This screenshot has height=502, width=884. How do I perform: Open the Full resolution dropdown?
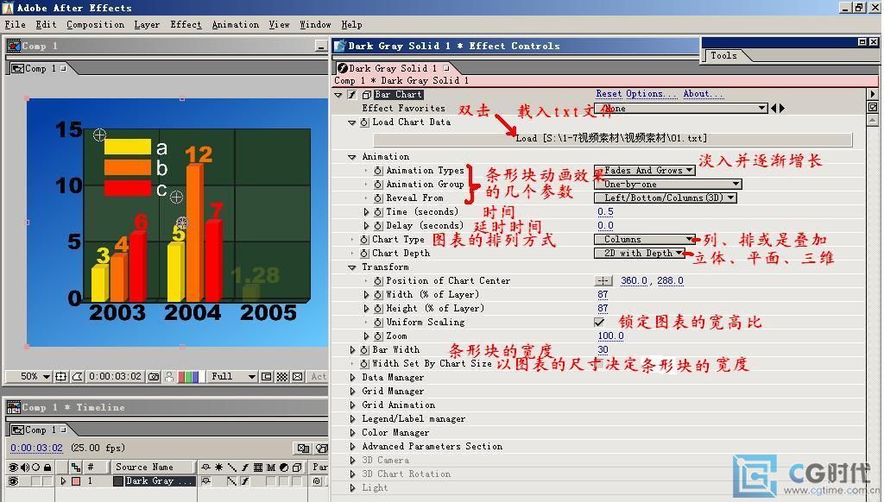click(232, 376)
